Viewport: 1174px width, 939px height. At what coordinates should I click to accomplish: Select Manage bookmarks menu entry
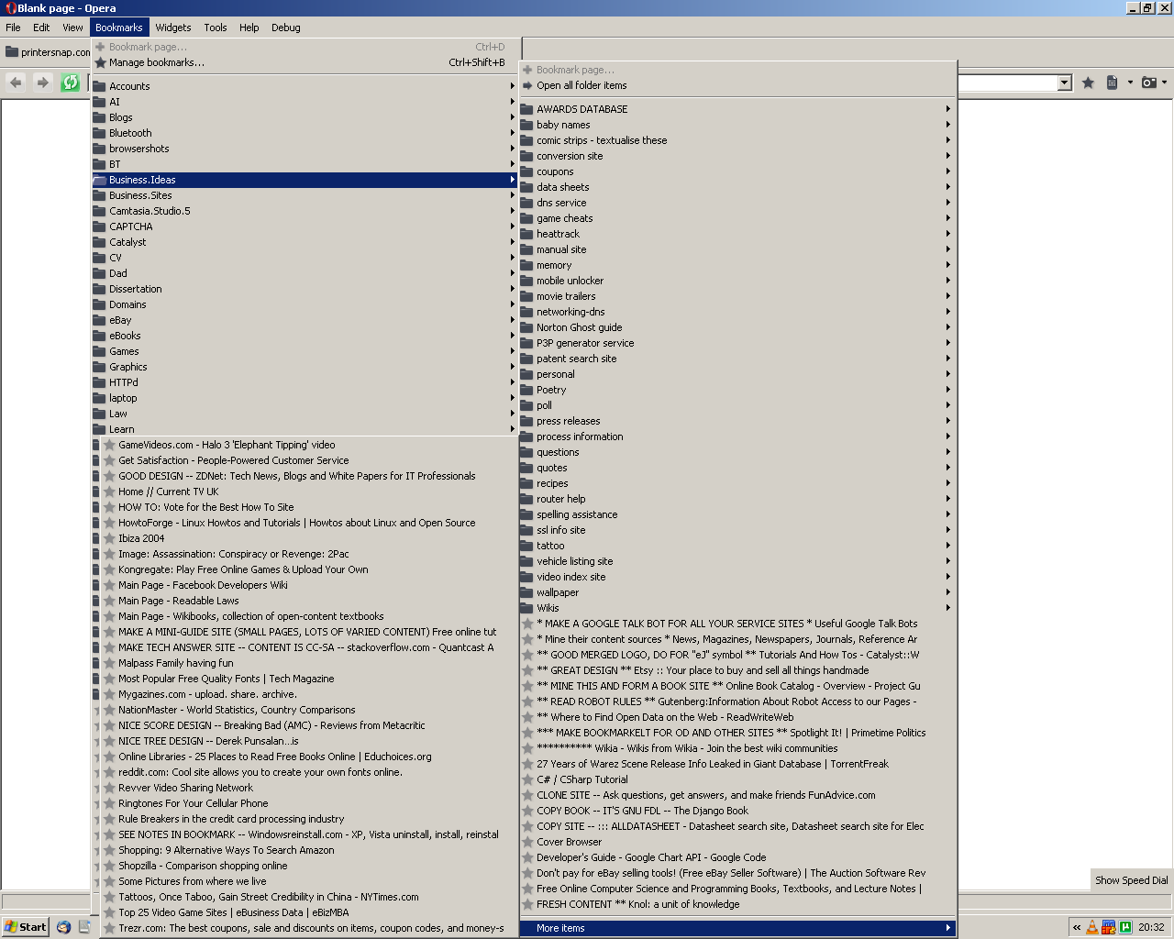click(157, 62)
